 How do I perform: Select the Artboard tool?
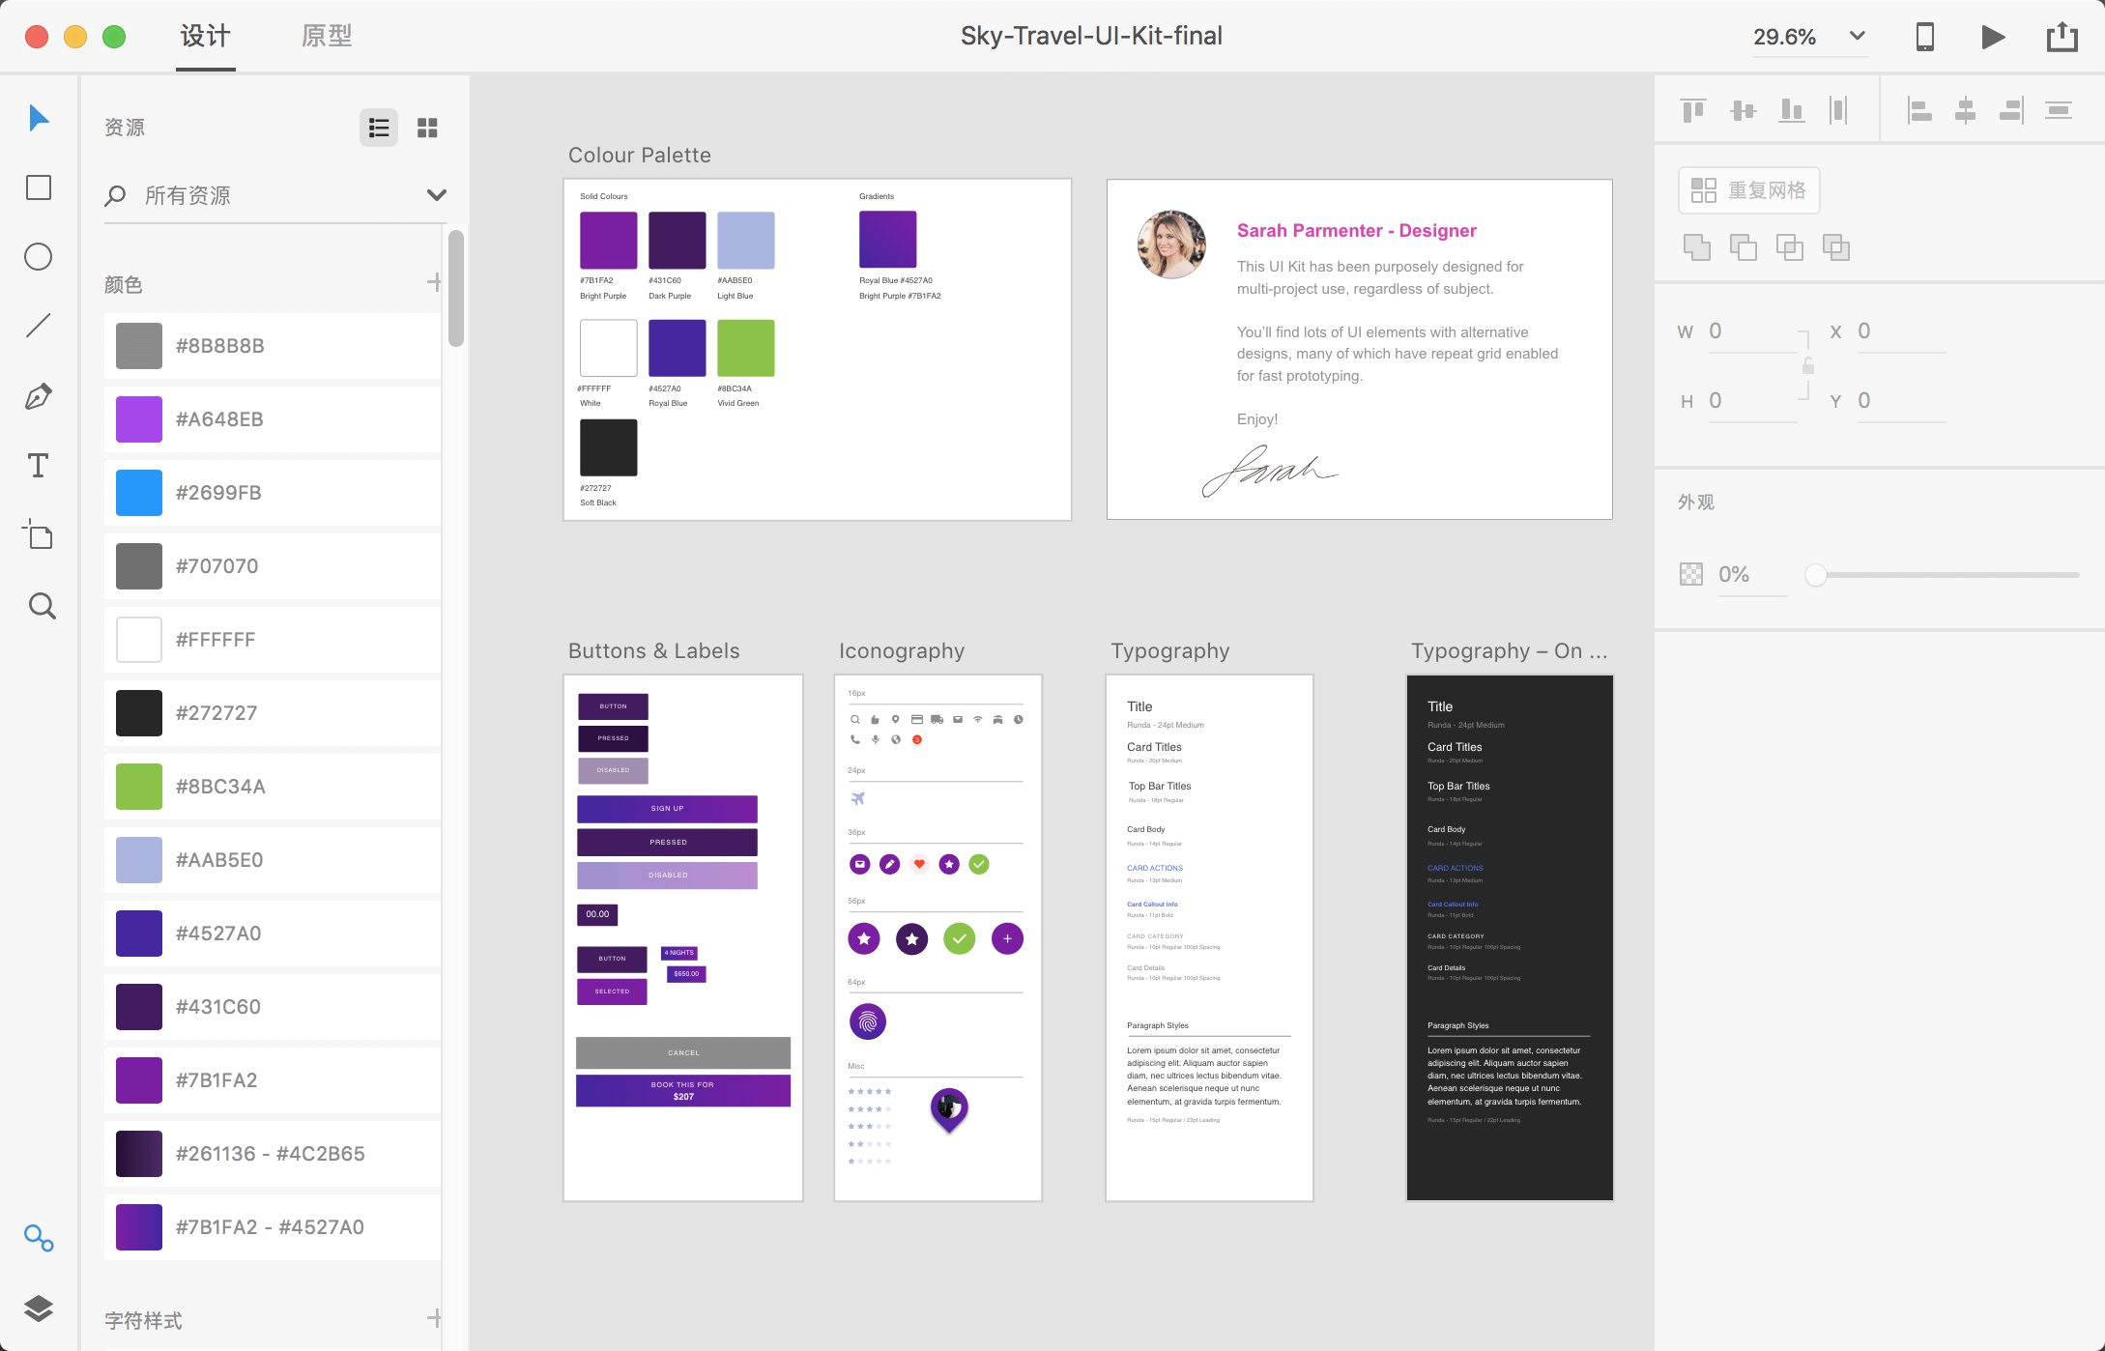(x=39, y=535)
